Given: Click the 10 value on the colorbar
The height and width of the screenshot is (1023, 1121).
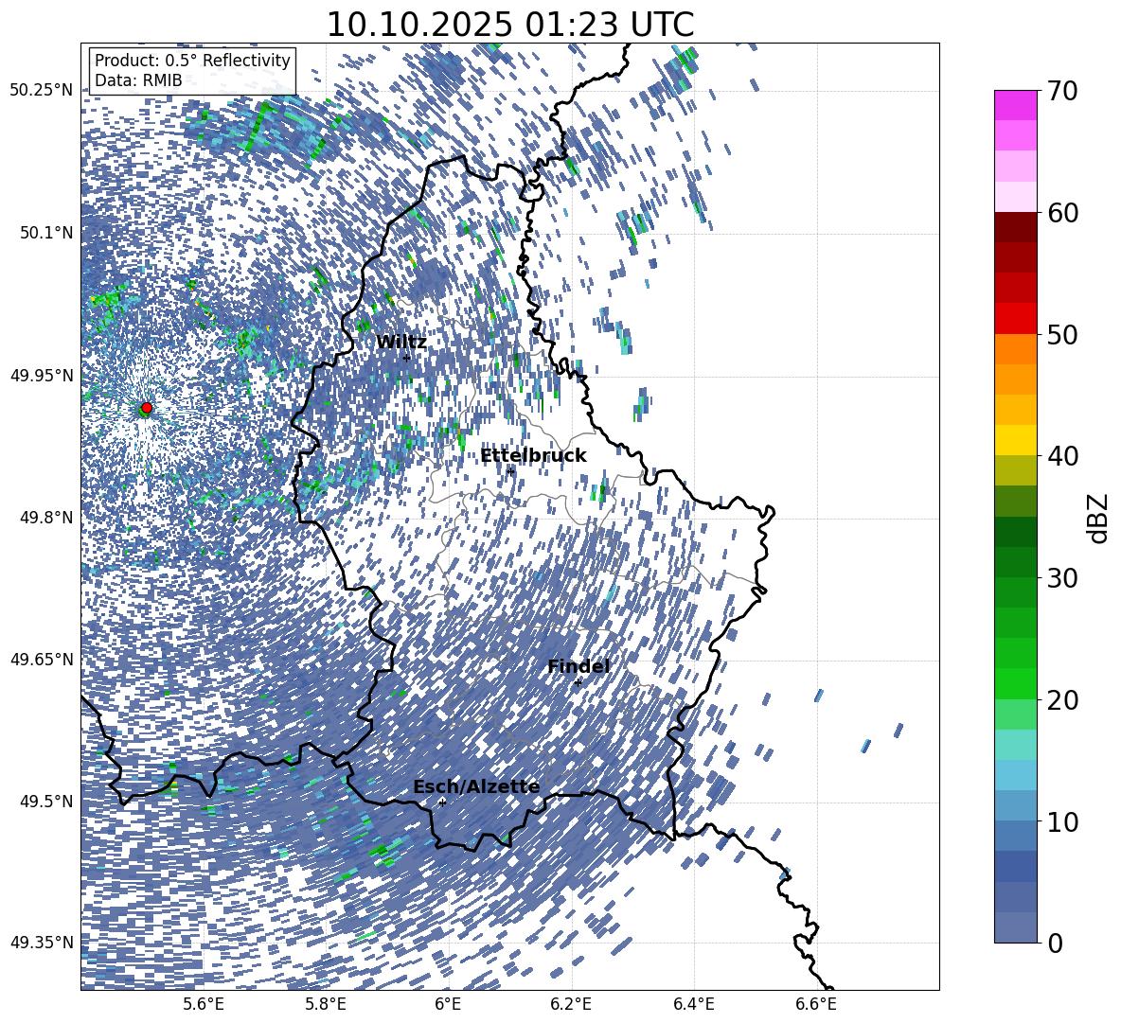Looking at the screenshot, I should click(1063, 821).
